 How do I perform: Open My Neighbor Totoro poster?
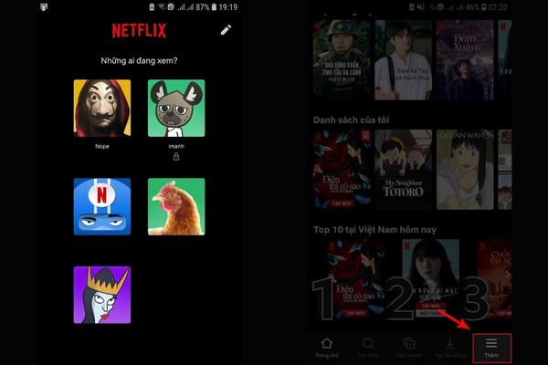click(404, 170)
